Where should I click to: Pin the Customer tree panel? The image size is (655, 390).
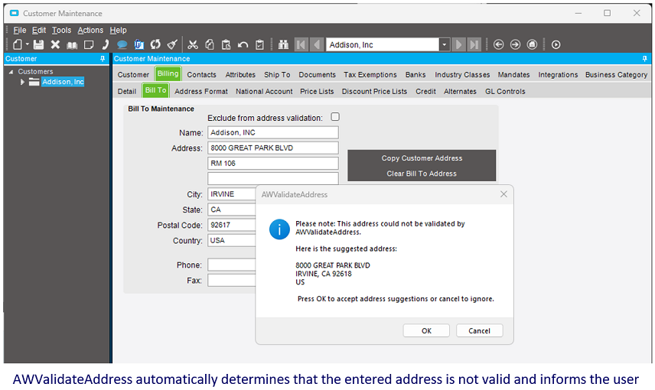(103, 59)
